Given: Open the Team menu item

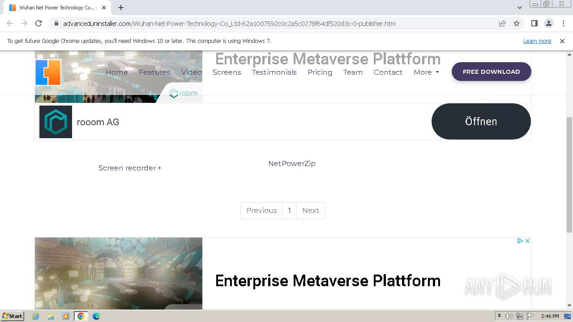Looking at the screenshot, I should tap(353, 72).
